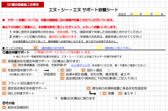Click the red line サポート依頼については

[58, 20]
